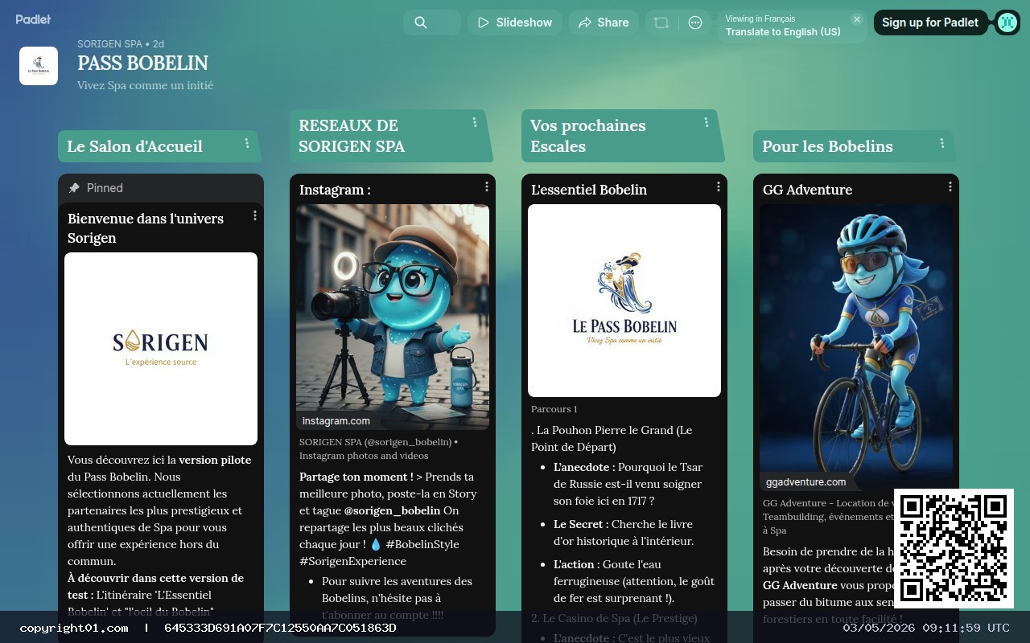Click the Pass Bobelin padlet logo
This screenshot has height=643, width=1030.
[39, 66]
